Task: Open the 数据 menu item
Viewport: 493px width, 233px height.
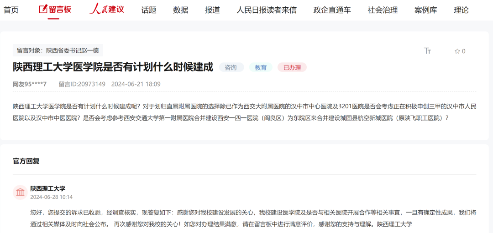Action: click(180, 10)
